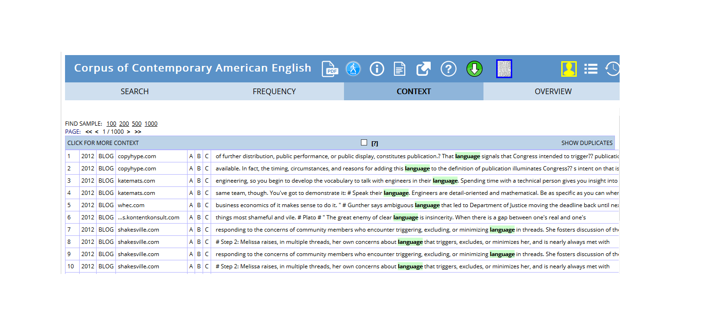Click the PDF document icon
The width and height of the screenshot is (704, 330).
click(330, 69)
